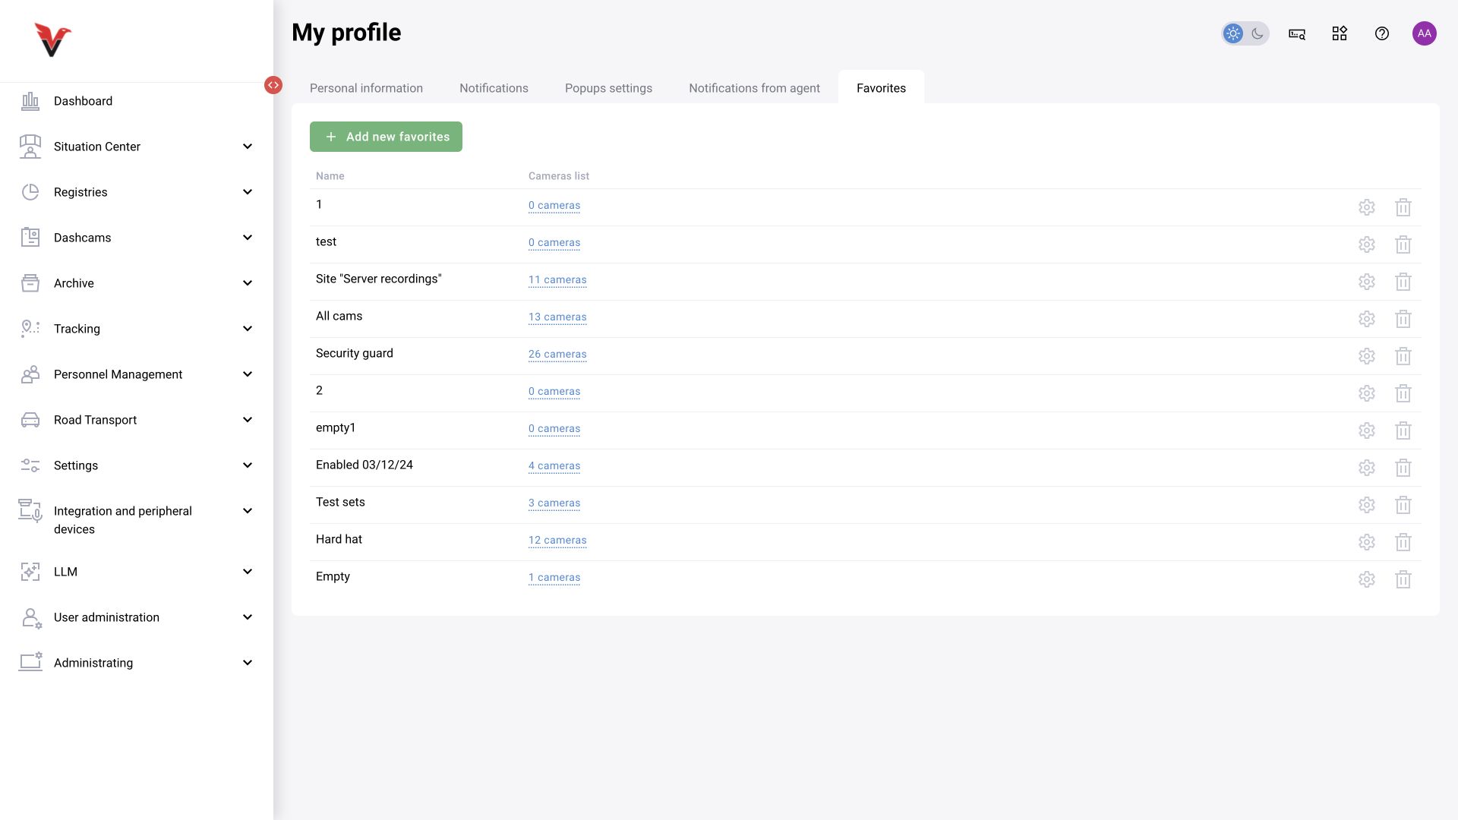Image resolution: width=1458 pixels, height=820 pixels.
Task: Expand the User administration chevron
Action: (248, 617)
